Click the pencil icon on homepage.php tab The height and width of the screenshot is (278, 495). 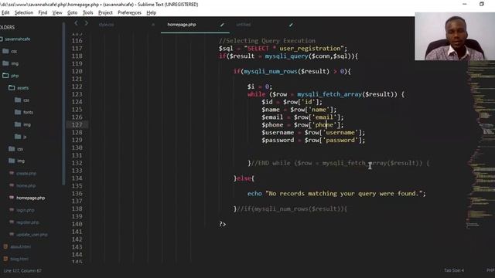[x=222, y=25]
